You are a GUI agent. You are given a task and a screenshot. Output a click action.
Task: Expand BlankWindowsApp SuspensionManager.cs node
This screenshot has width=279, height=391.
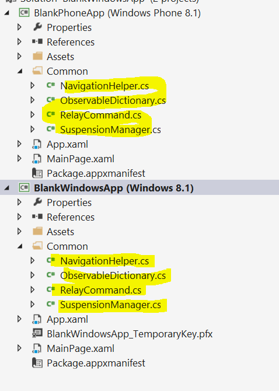[33, 304]
